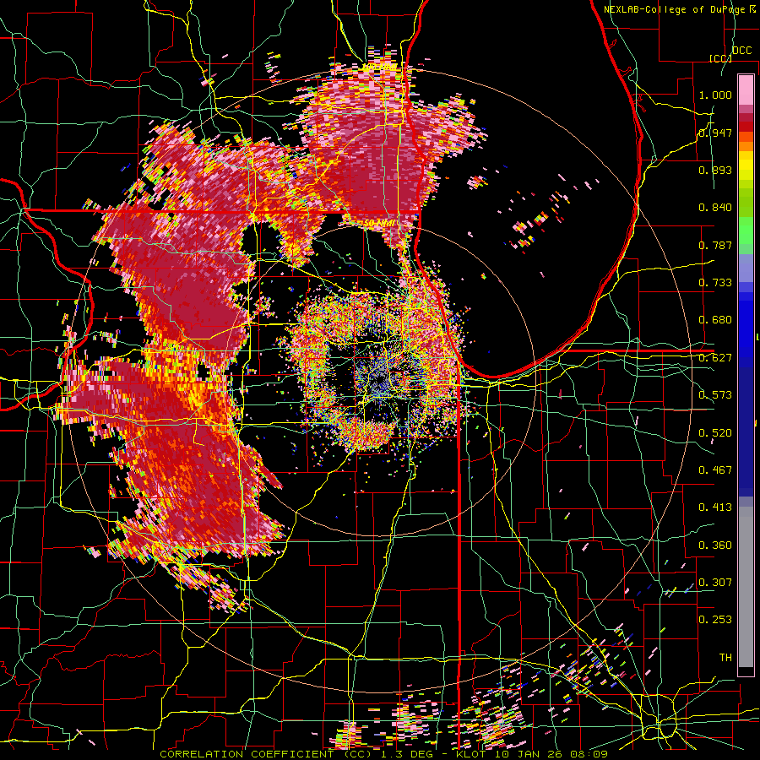Click the 0.947 scale value

(x=715, y=133)
